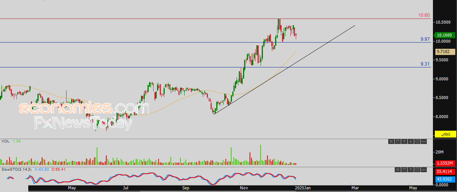Image resolution: width=457 pixels, height=192 pixels.
Task: Move the VOL panel down
Action: (x=410, y=142)
